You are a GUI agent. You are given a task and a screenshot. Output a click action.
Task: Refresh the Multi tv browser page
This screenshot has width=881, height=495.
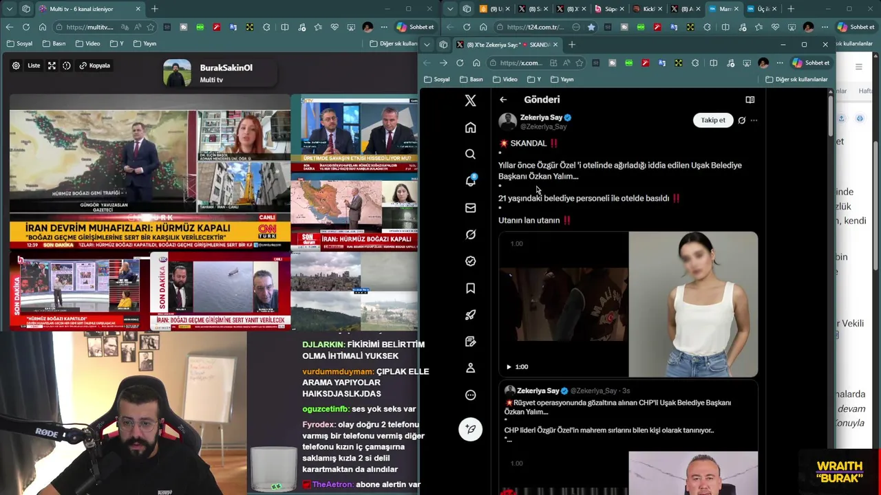click(x=25, y=27)
